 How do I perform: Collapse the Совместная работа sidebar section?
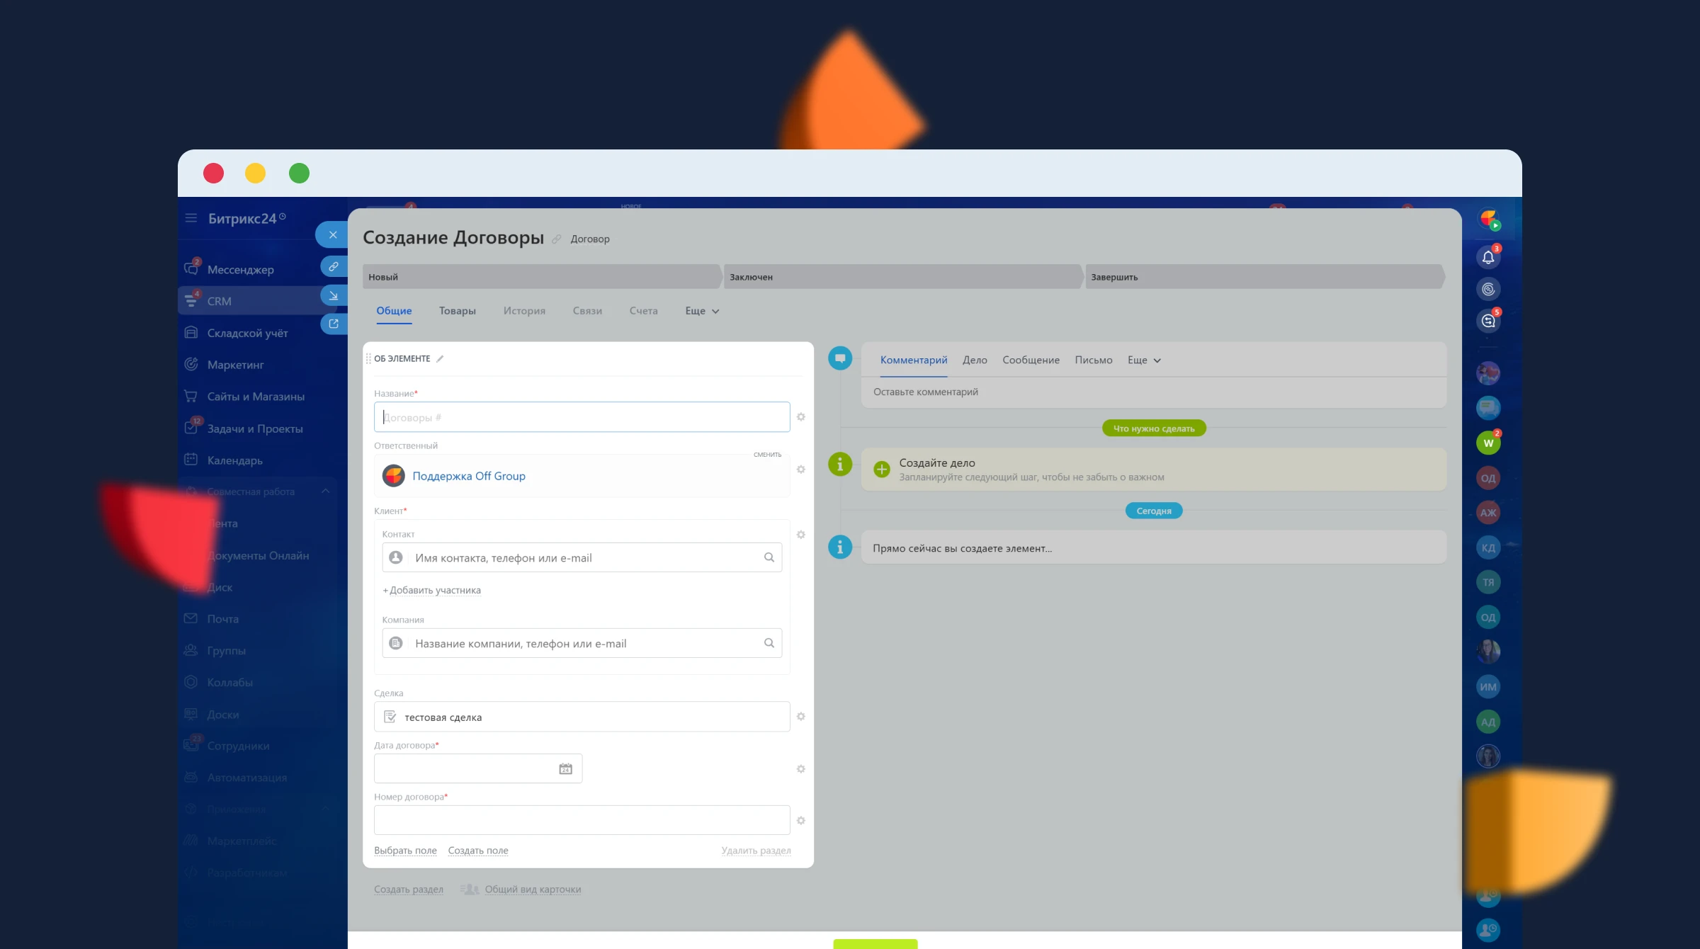point(325,491)
